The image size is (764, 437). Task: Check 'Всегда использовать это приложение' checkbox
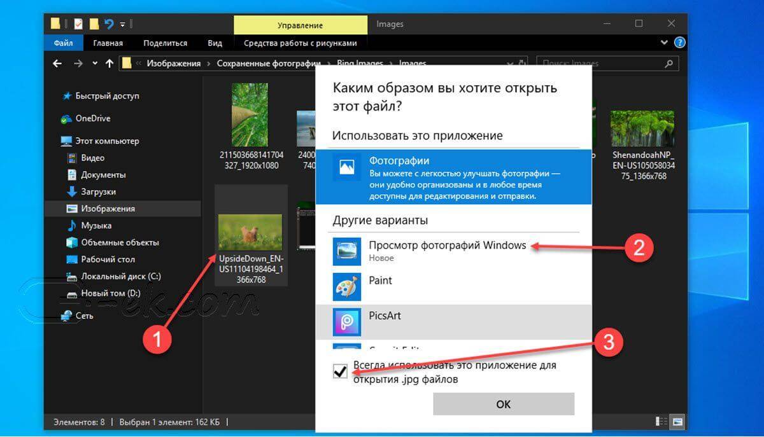[x=341, y=371]
